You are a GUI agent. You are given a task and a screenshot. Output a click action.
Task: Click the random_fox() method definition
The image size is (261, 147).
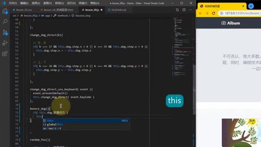pos(40,140)
